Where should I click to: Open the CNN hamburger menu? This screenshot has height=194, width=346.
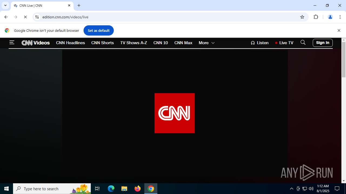tap(12, 43)
